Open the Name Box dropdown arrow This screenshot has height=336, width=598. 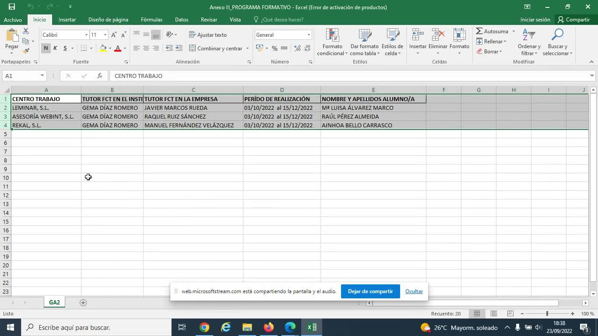click(42, 76)
